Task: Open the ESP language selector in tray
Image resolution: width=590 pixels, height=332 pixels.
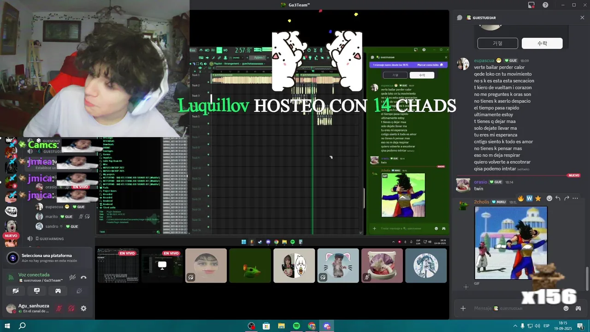Action: [x=547, y=326]
